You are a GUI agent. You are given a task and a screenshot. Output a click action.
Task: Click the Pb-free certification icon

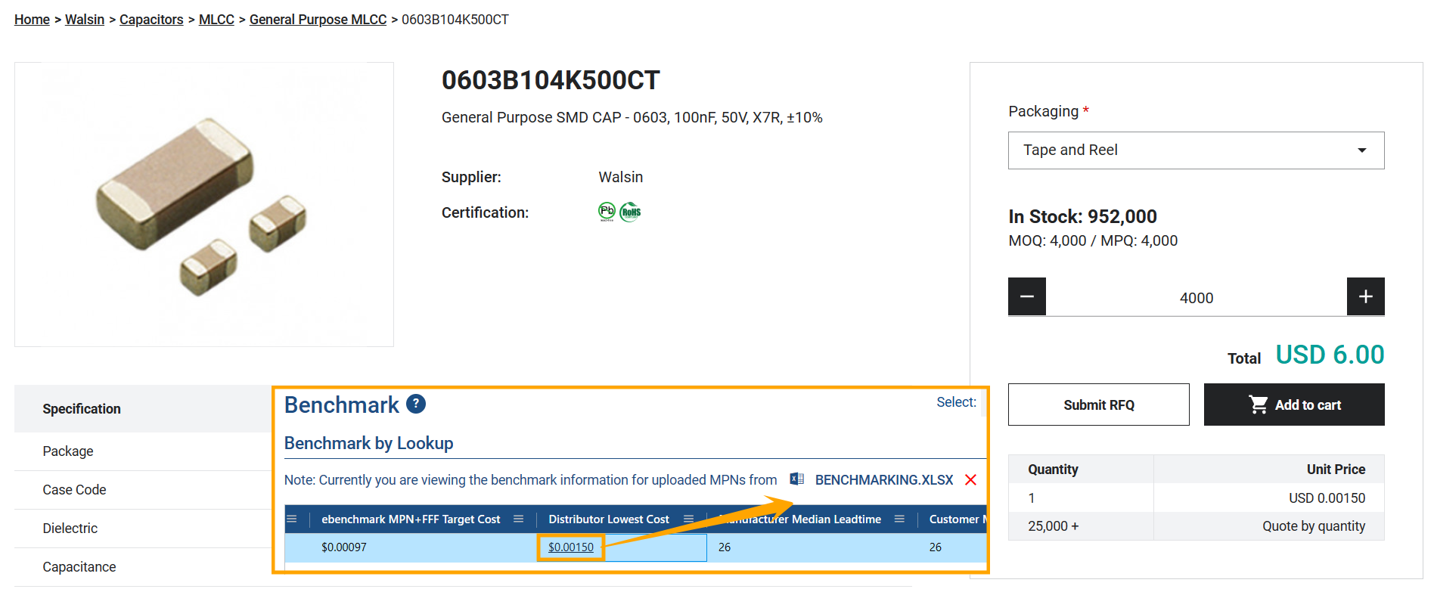(x=607, y=212)
